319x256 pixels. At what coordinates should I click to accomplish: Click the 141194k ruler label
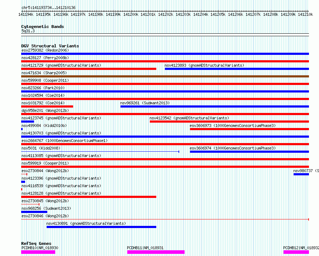pos(26,14)
